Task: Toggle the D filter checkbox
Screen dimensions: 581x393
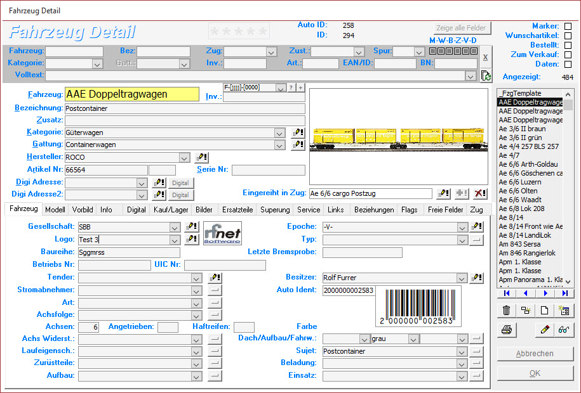Action: tap(474, 51)
